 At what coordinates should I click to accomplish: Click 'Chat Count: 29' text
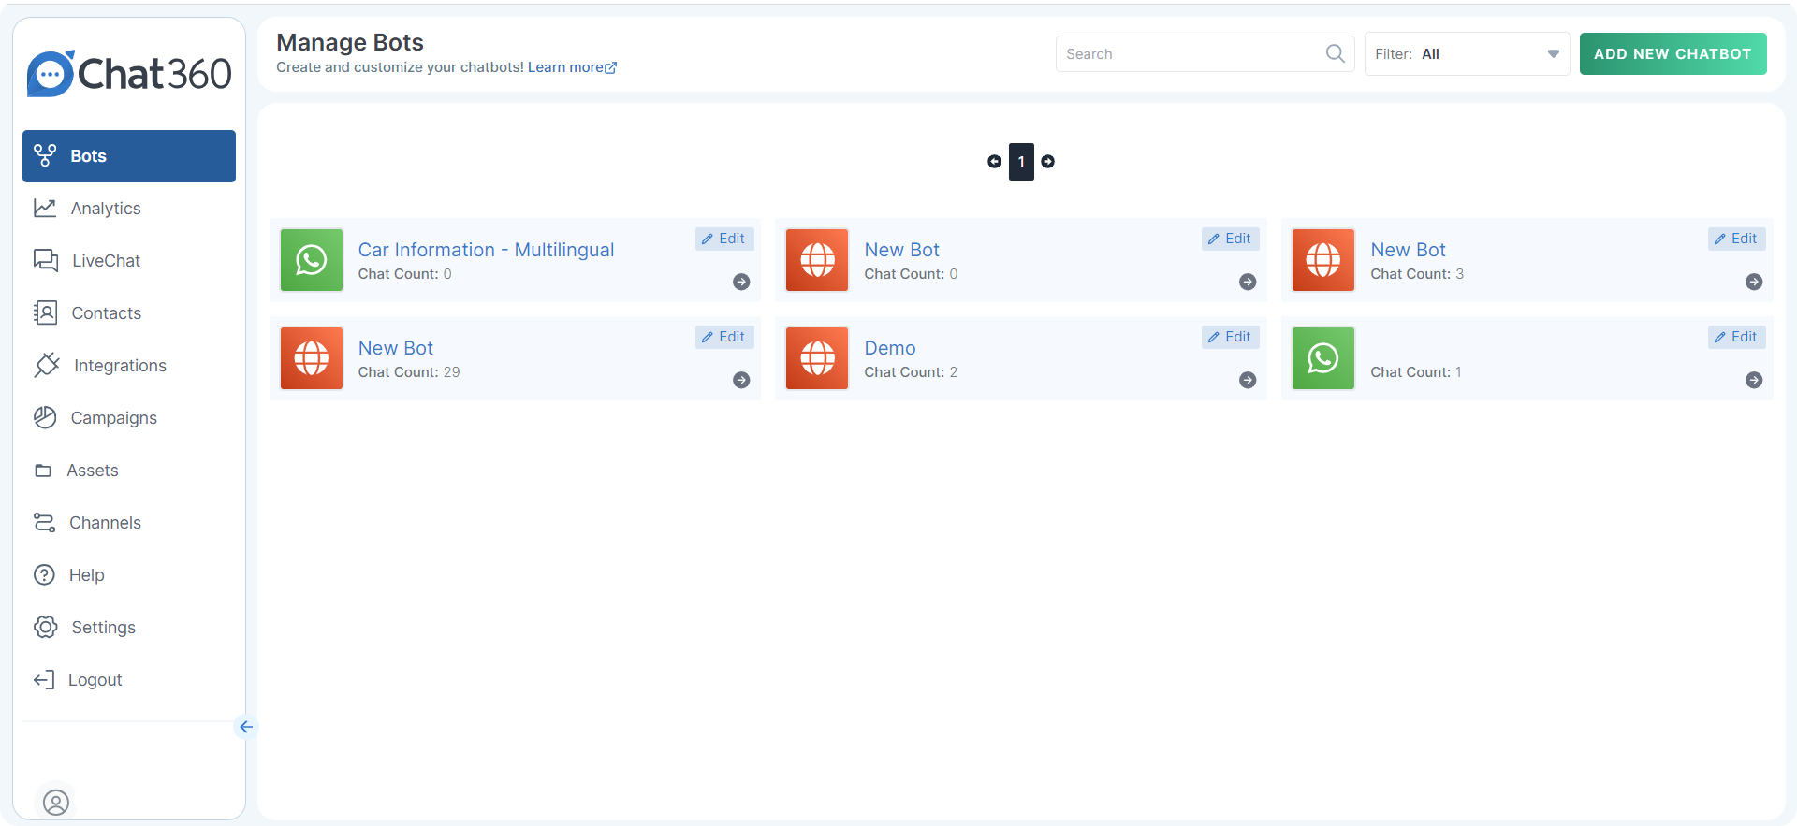coord(409,372)
